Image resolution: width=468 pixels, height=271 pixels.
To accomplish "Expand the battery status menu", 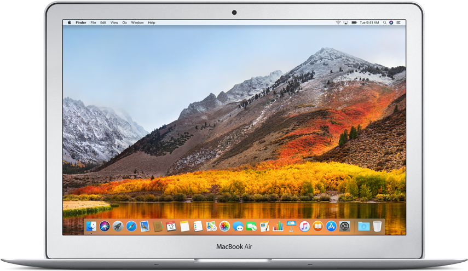I will click(x=354, y=22).
